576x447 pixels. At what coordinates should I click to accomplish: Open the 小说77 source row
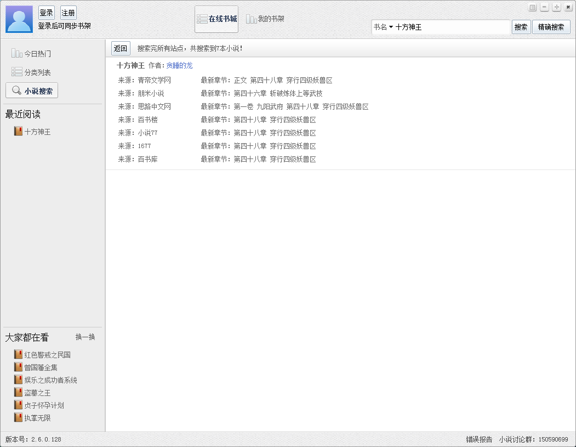pos(216,133)
